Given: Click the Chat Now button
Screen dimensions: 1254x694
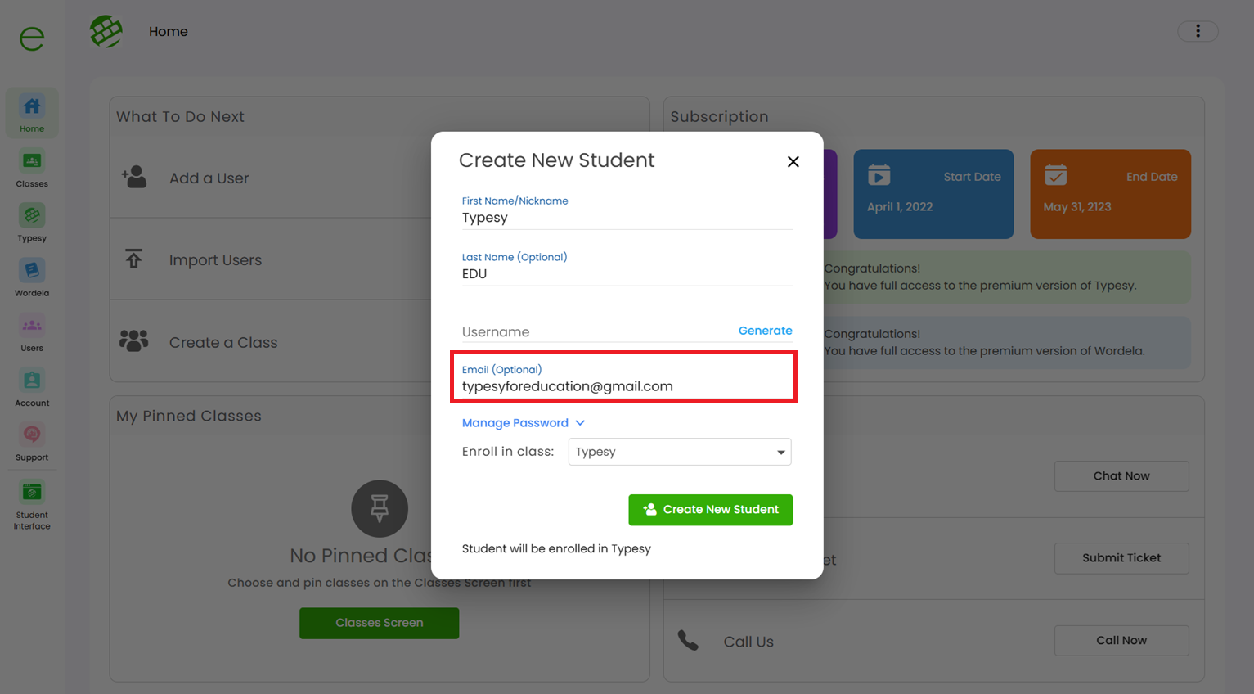Looking at the screenshot, I should click(1121, 476).
